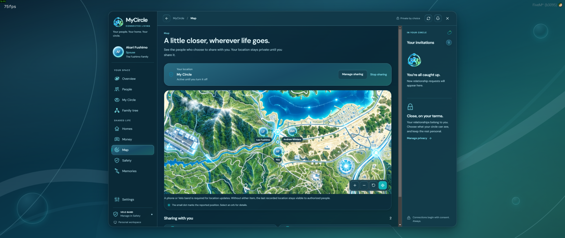Open the Safety section

tap(132, 160)
